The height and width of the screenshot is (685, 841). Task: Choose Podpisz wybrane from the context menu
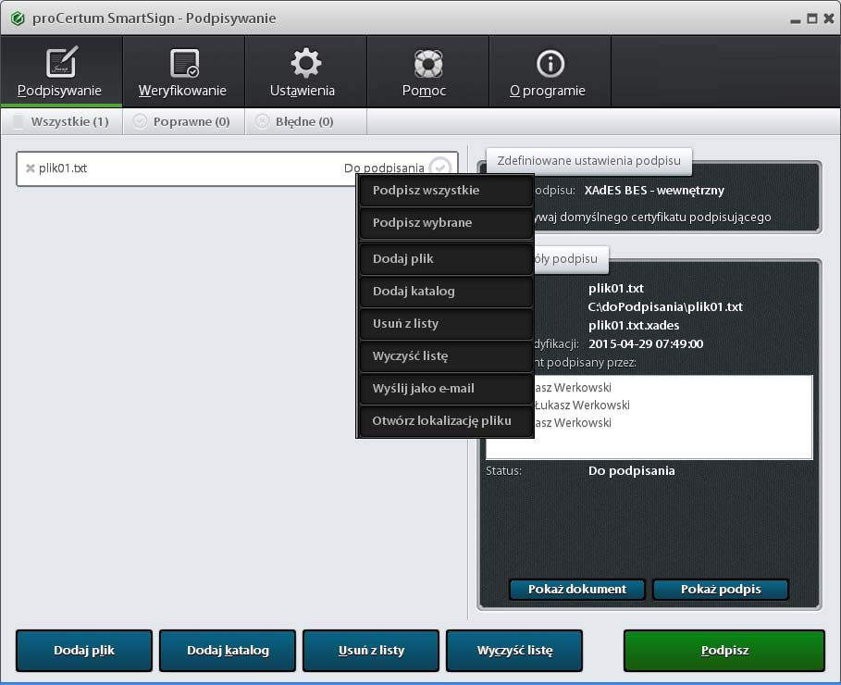(x=446, y=223)
